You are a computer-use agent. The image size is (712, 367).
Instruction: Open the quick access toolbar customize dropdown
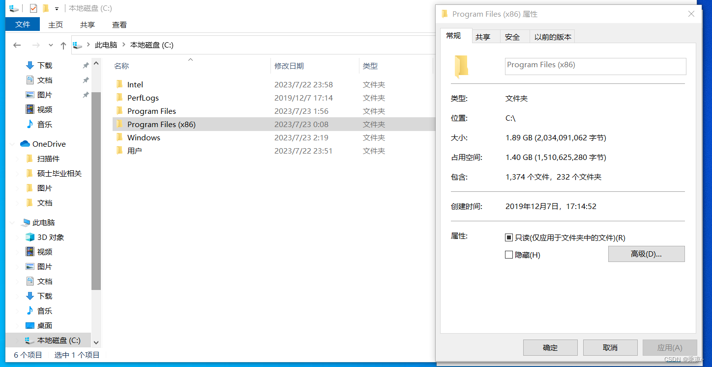click(x=57, y=9)
